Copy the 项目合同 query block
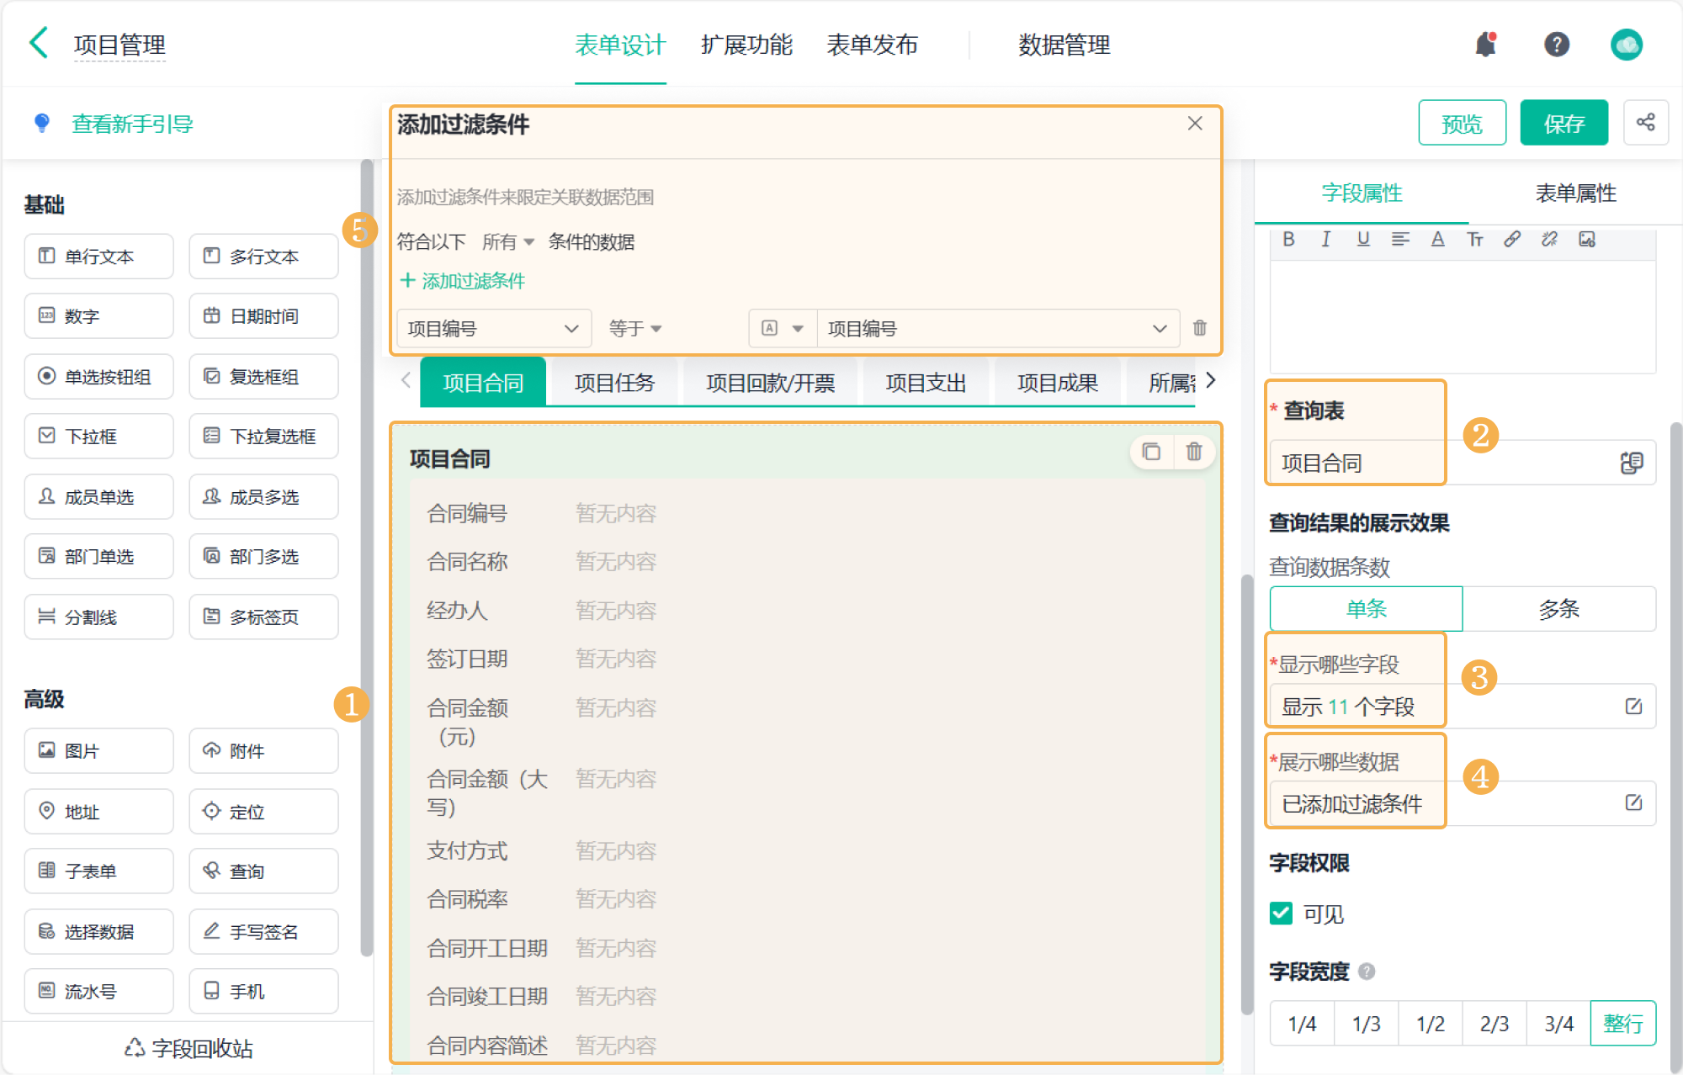1683x1075 pixels. [x=1150, y=453]
